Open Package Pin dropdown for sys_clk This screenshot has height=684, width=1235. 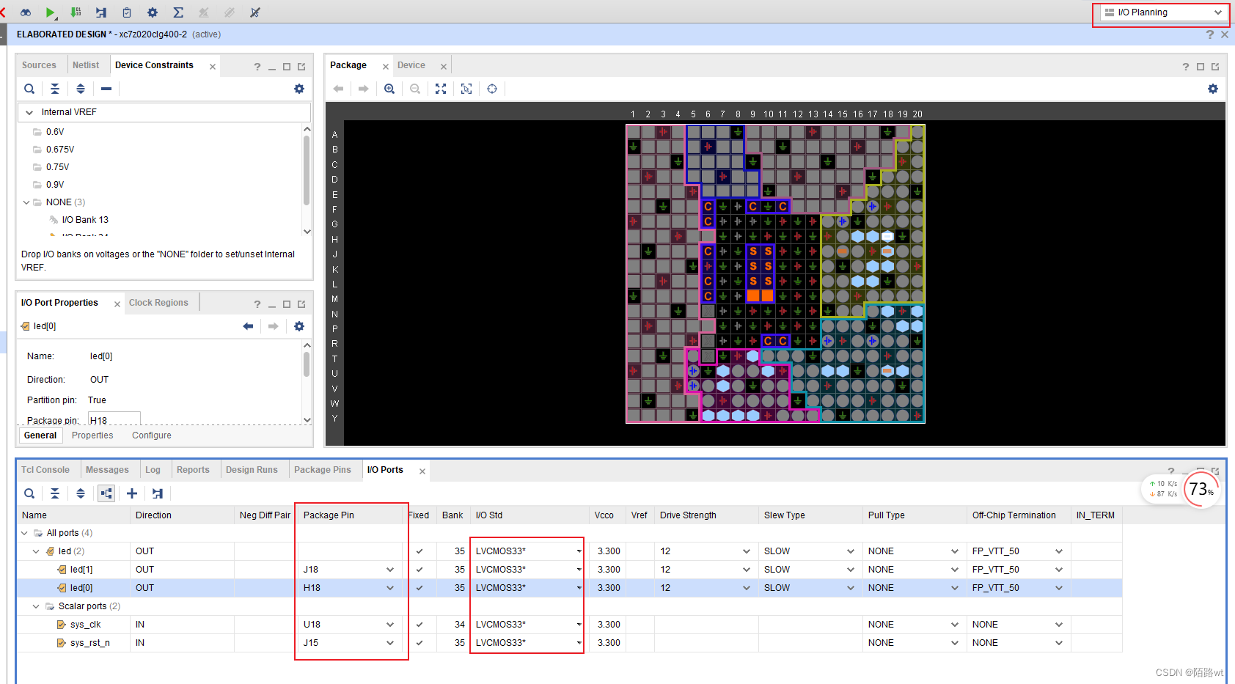point(390,625)
